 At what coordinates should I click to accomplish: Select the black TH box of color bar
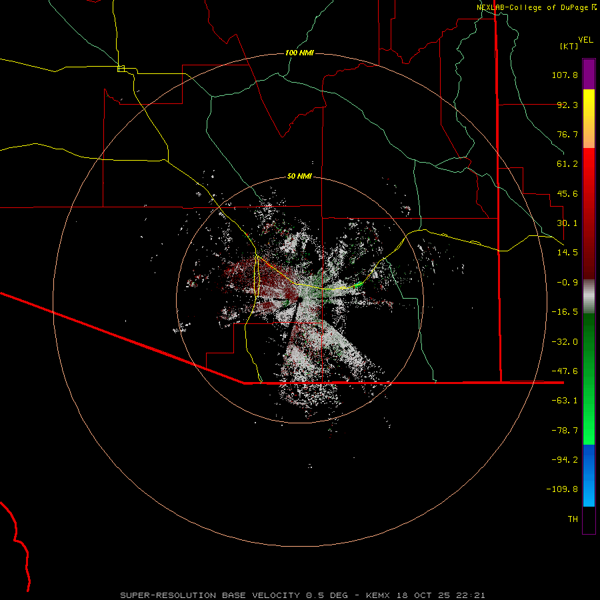(589, 520)
